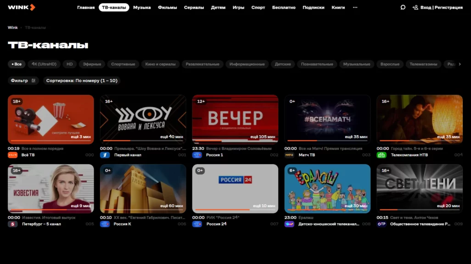This screenshot has height=264, width=471.
Task: Click the Первый канал channel logo icon
Action: pyautogui.click(x=105, y=155)
